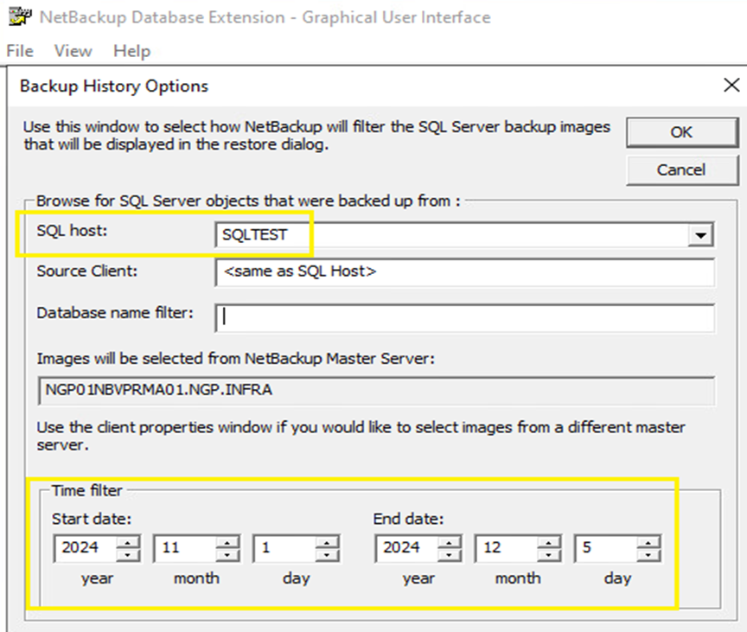The image size is (747, 632).
Task: Click the start date day field
Action: [x=284, y=547]
